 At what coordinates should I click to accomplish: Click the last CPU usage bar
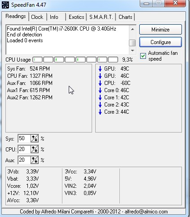[x=113, y=60]
